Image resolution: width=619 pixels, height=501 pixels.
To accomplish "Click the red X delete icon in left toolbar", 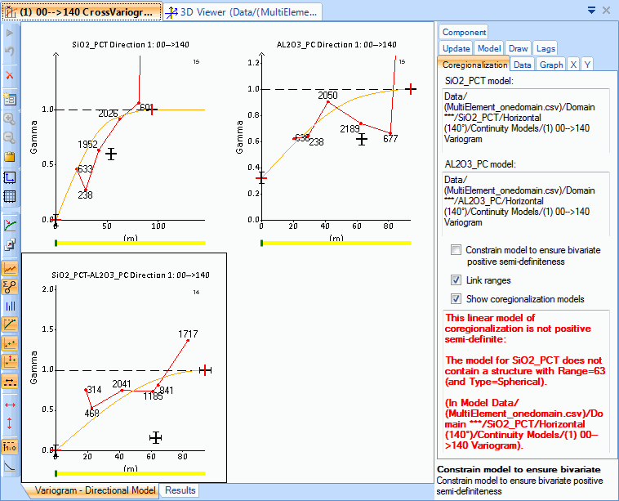I will 10,75.
